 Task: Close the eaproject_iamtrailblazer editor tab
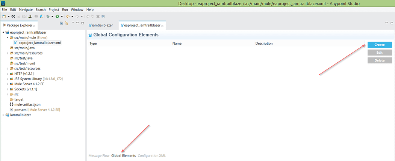point(162,26)
